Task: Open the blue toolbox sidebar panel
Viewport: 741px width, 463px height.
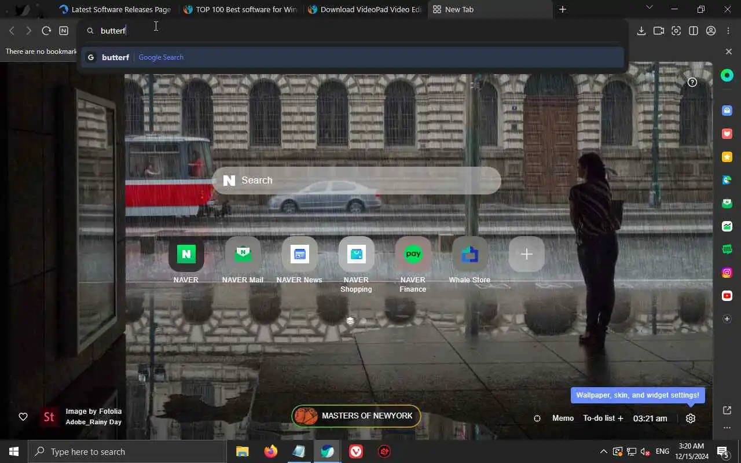Action: pos(727,111)
